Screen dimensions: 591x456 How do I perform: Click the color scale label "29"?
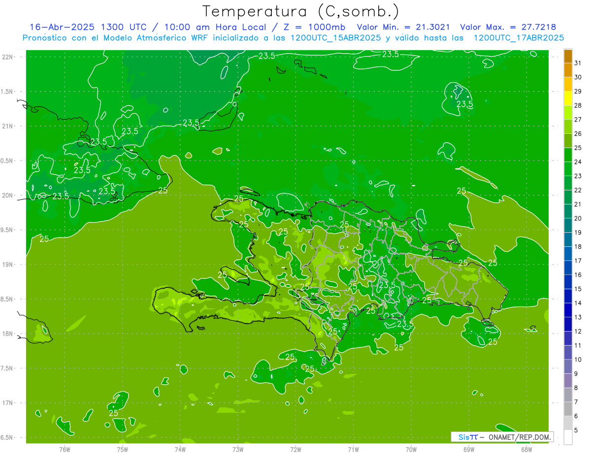point(578,91)
